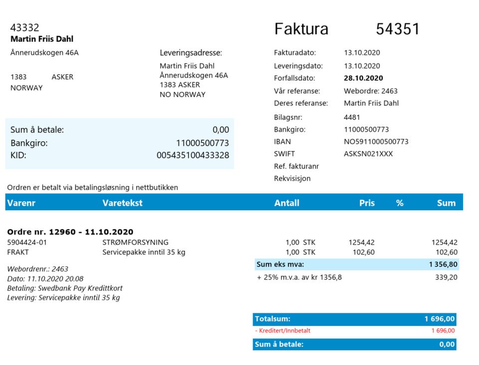The image size is (479, 365).
Task: Click the due date 28.10.2020
Action: 363,78
